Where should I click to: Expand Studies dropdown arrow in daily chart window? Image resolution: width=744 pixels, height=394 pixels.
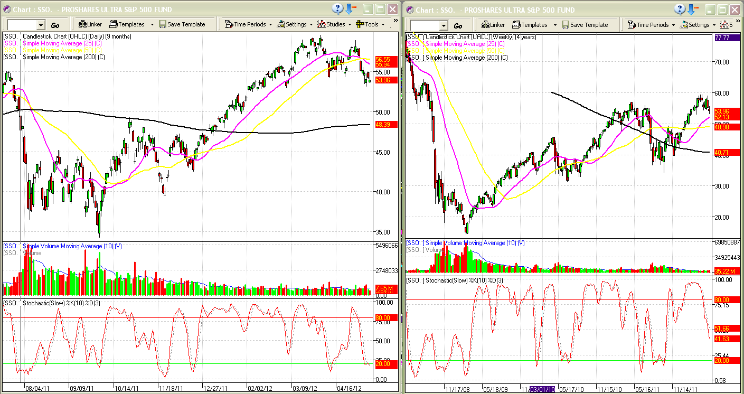350,24
